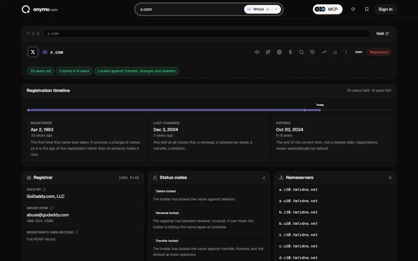Image resolution: width=418 pixels, height=261 pixels.
Task: Click the dollar sign price icon
Action: click(x=290, y=52)
